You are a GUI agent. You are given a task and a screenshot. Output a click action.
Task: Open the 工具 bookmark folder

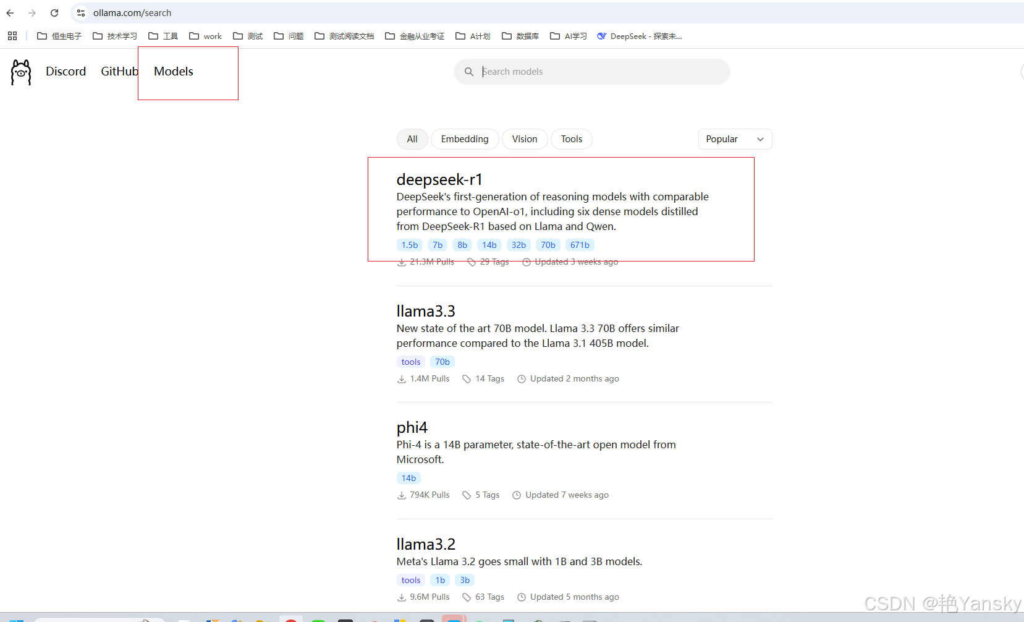tap(163, 36)
